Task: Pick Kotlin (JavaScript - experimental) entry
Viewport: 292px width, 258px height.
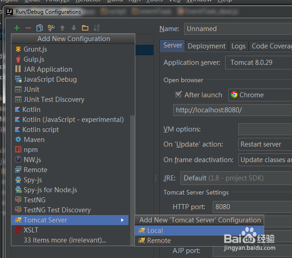Action: click(71, 120)
